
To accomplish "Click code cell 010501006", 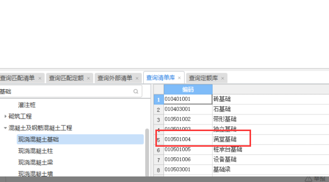I will pos(188,160).
